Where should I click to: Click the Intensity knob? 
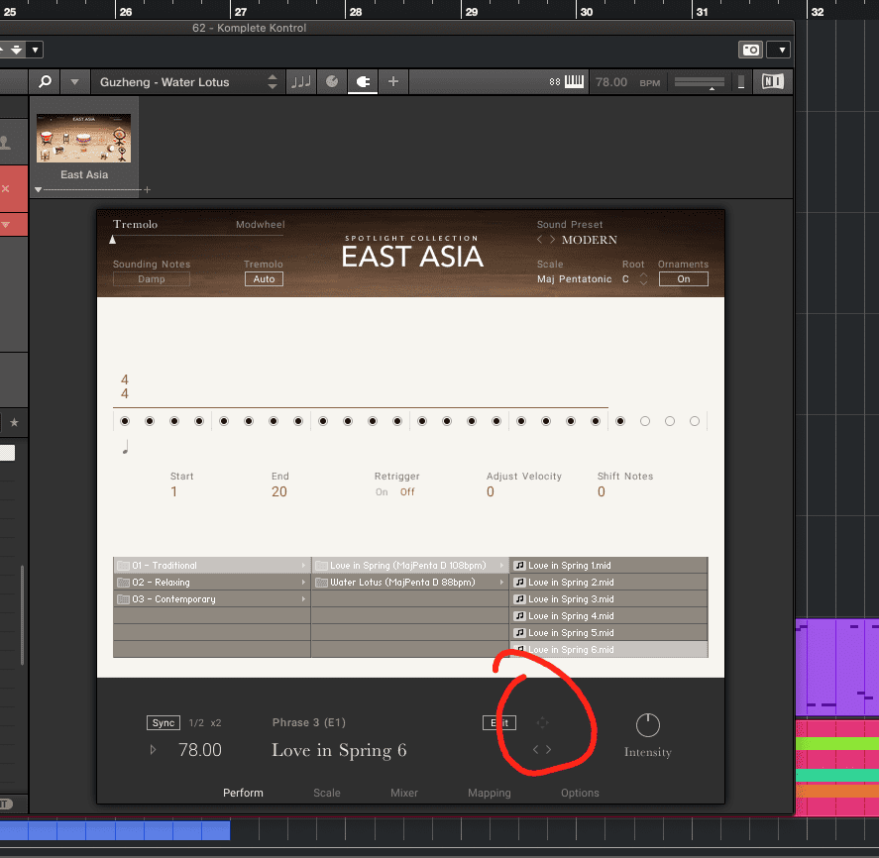click(647, 725)
